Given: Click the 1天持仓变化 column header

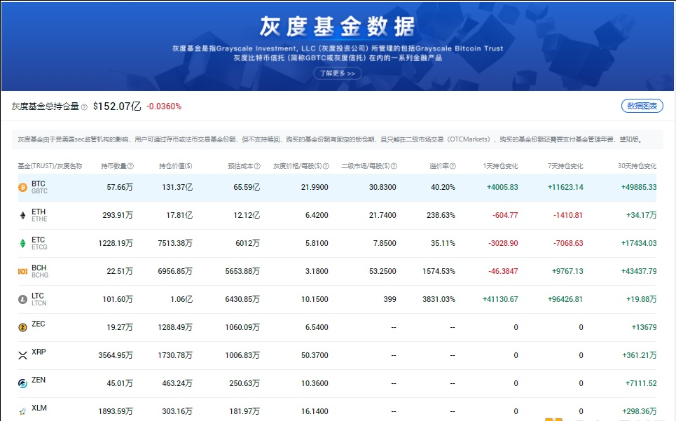Looking at the screenshot, I should coord(500,166).
